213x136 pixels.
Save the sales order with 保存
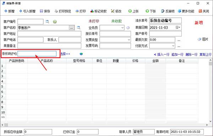45,11
